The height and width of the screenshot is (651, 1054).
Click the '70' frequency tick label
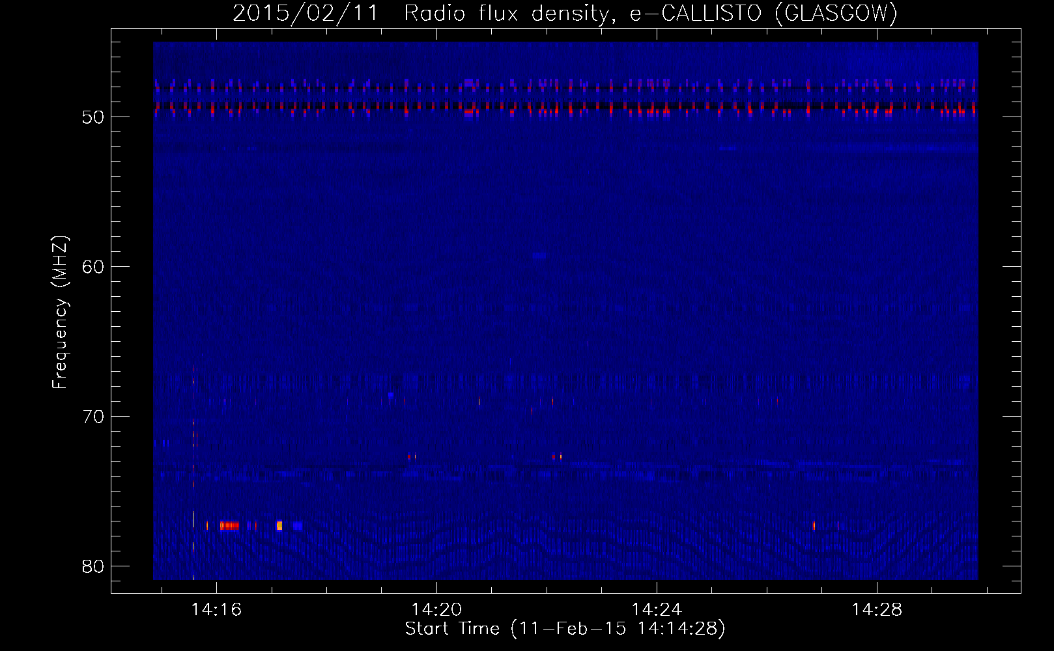coord(93,417)
